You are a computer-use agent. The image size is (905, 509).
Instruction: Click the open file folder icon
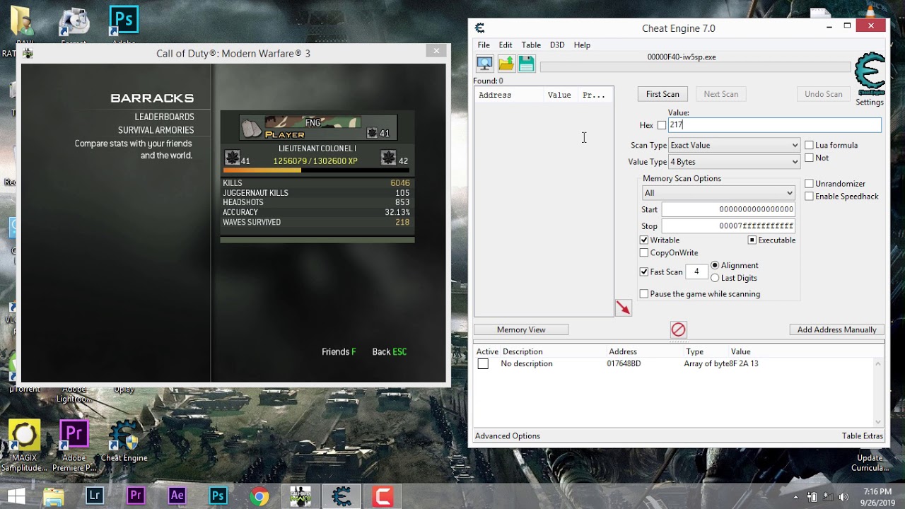pos(506,64)
